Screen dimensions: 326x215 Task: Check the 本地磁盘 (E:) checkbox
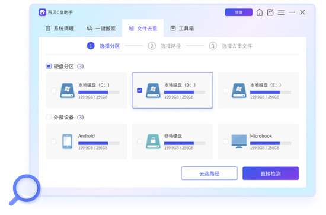[226, 90]
